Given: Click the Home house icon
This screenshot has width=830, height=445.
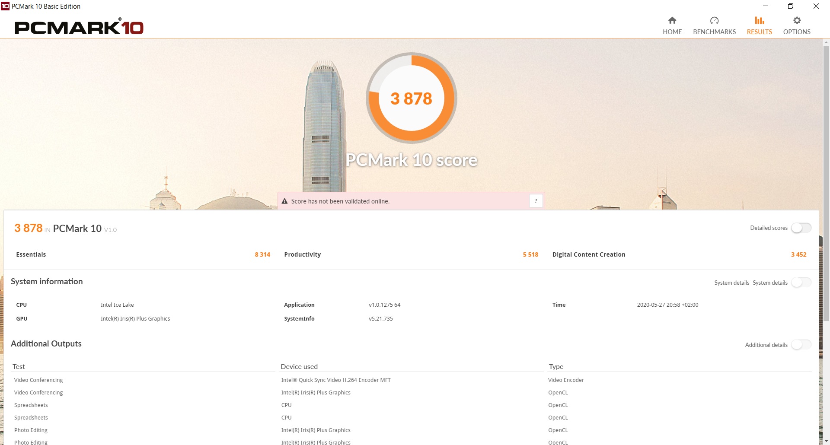Looking at the screenshot, I should point(672,20).
